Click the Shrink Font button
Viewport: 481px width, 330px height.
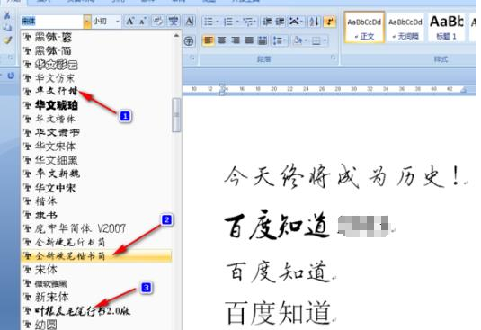143,22
